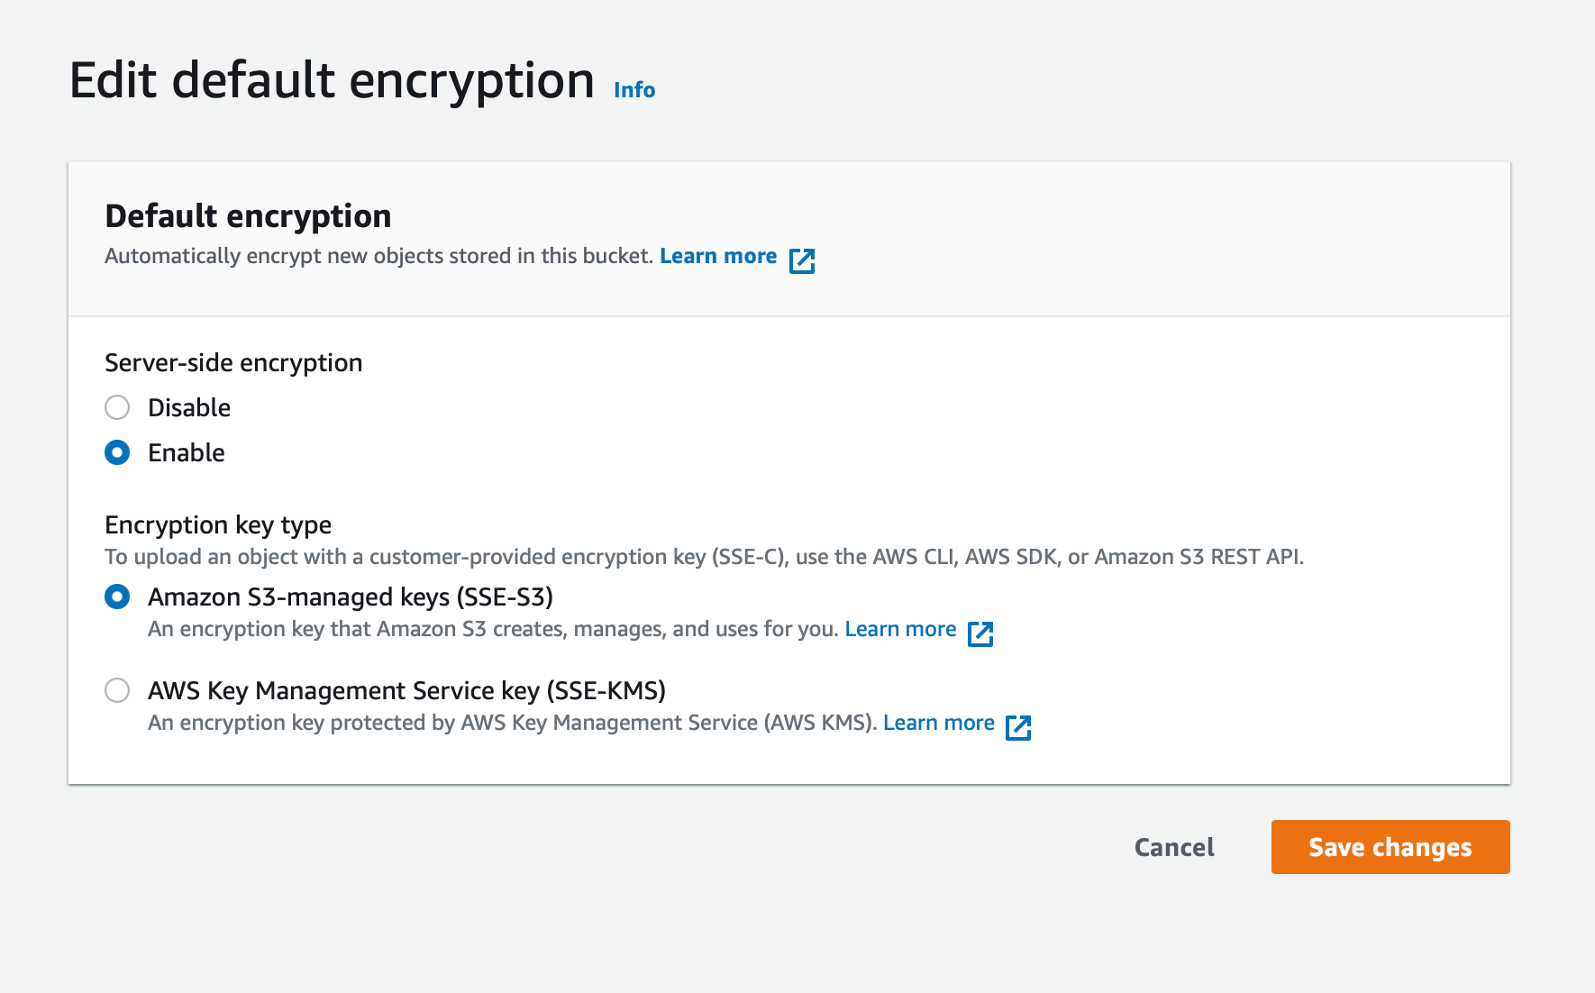Click the Save changes button
This screenshot has width=1595, height=993.
pyautogui.click(x=1390, y=847)
